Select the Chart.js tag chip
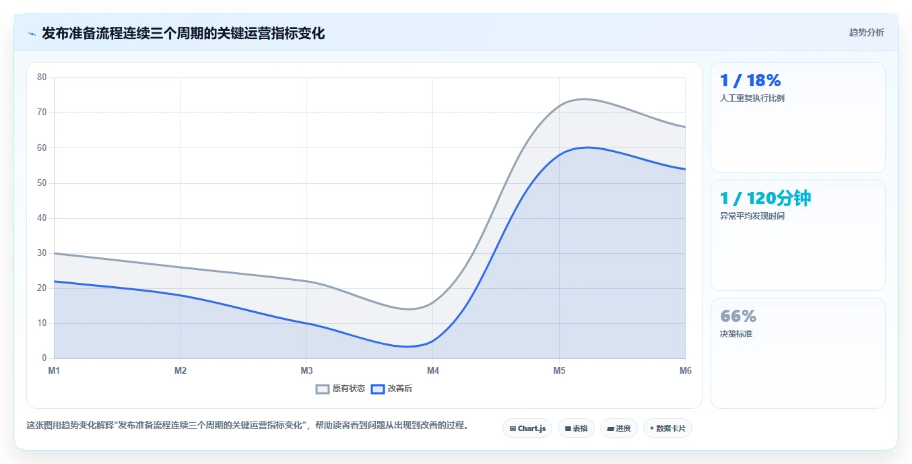The height and width of the screenshot is (464, 912). [527, 428]
